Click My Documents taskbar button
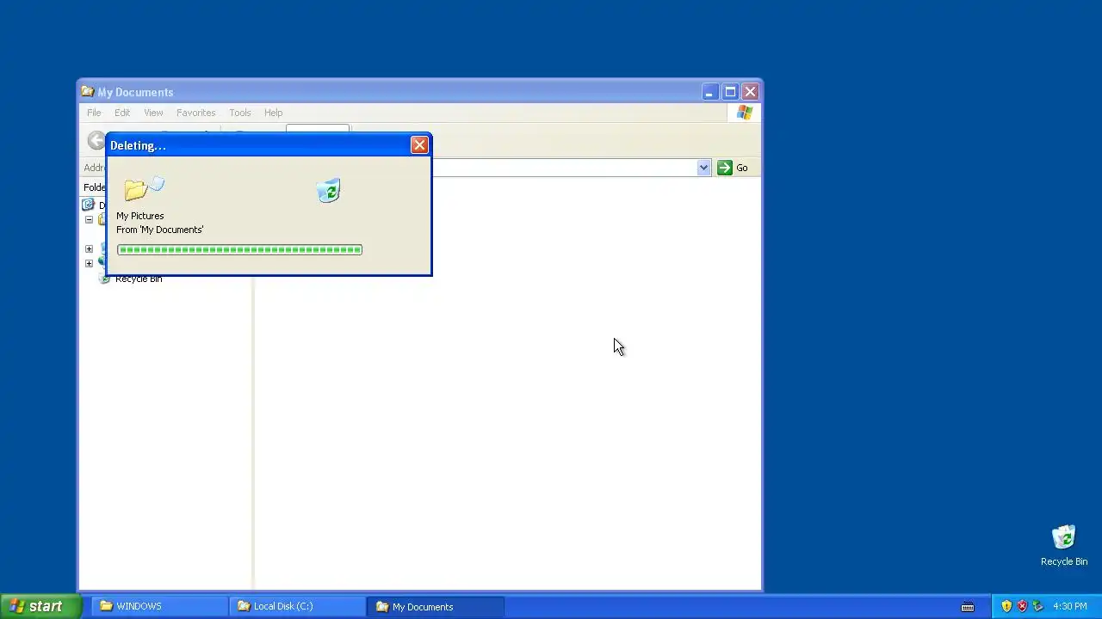 (x=435, y=606)
